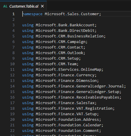Image resolution: width=131 pixels, height=136 pixels.
Task: Click Microsoft.Finance.SalesTax text
Action: 65,103
